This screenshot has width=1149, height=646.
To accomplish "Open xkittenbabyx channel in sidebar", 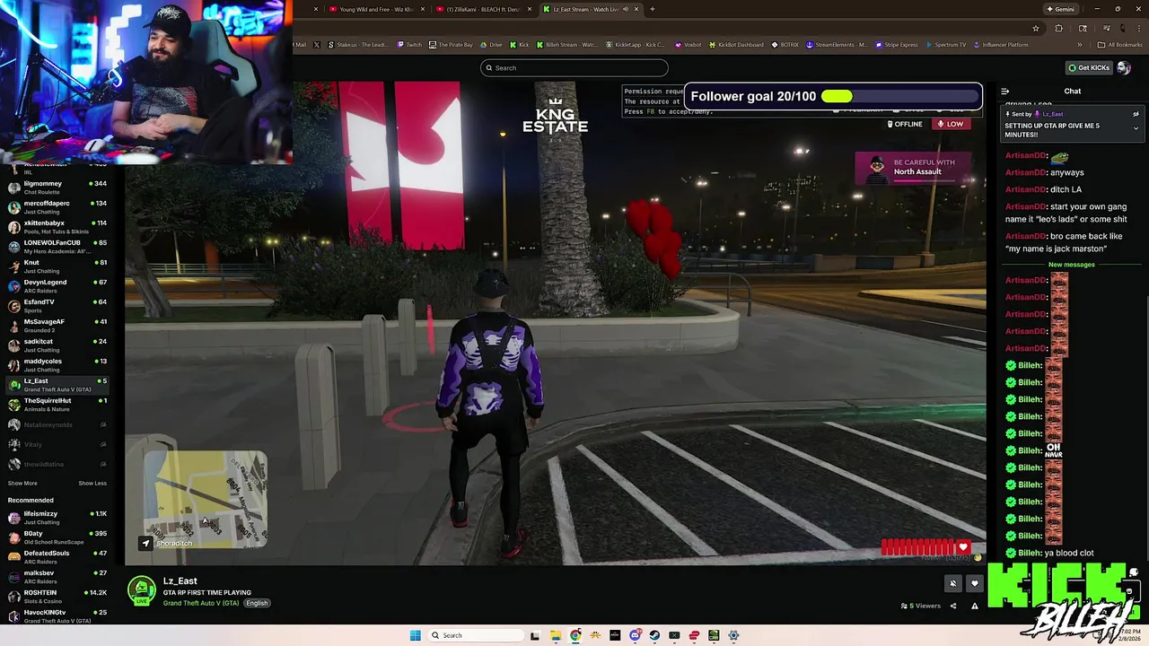I will click(58, 227).
